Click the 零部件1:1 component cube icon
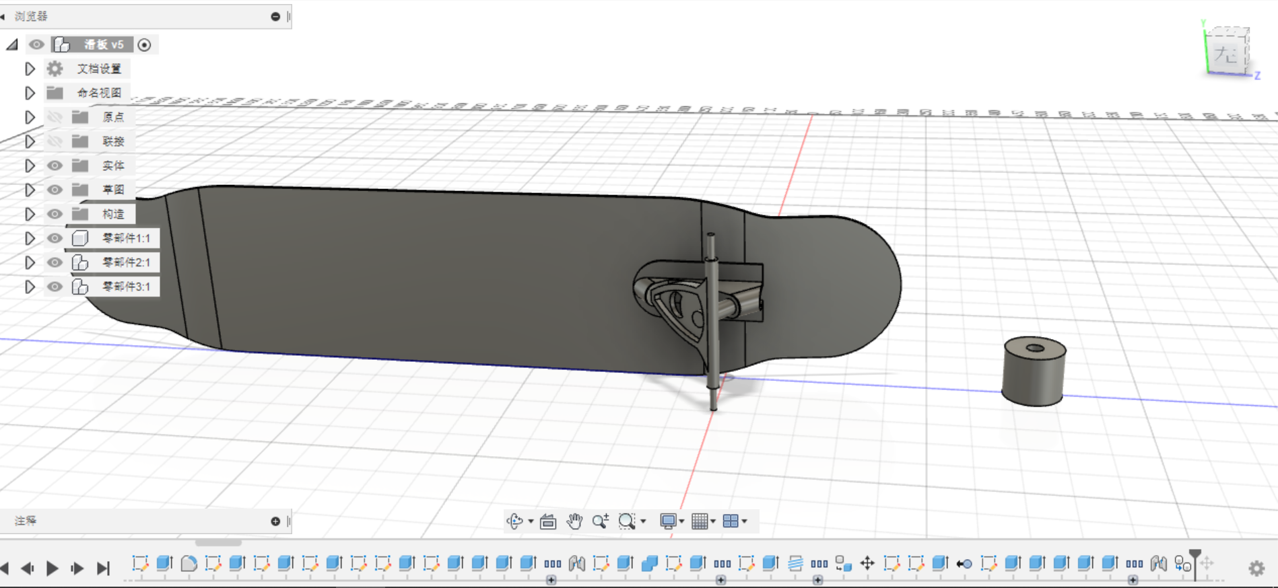The image size is (1278, 588). (x=80, y=238)
